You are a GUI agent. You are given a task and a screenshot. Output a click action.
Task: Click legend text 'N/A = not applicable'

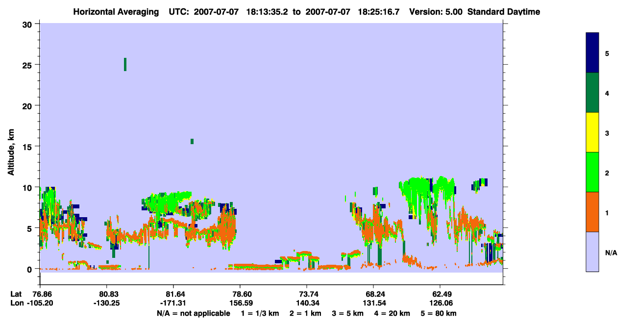coord(193,313)
